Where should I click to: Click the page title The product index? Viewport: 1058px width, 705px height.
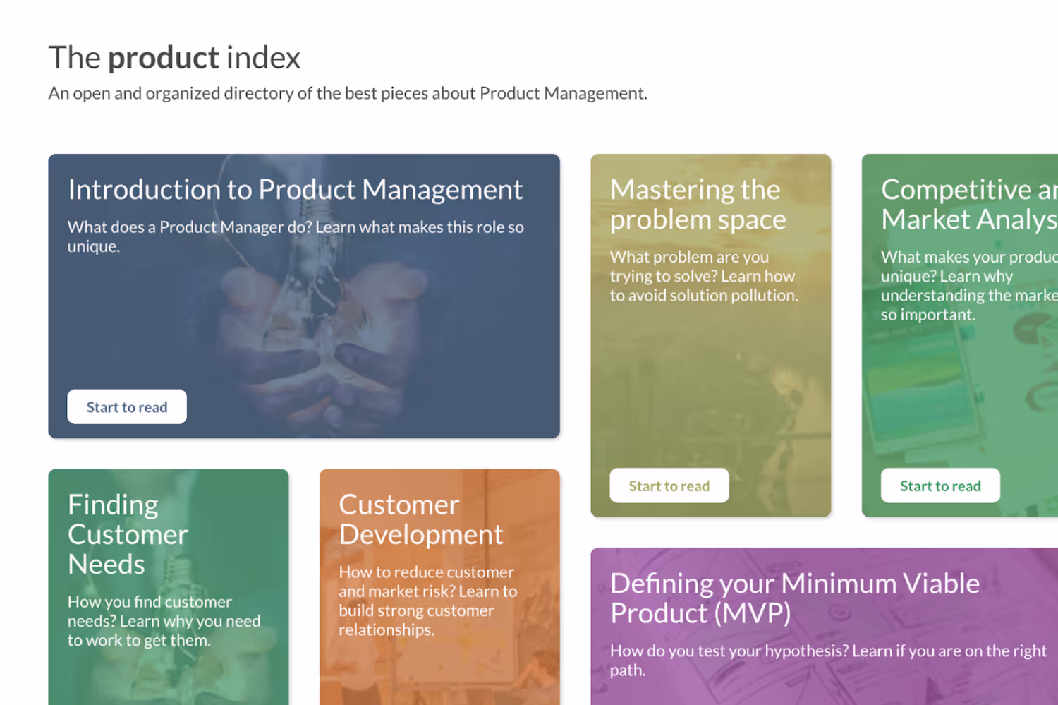[x=174, y=58]
